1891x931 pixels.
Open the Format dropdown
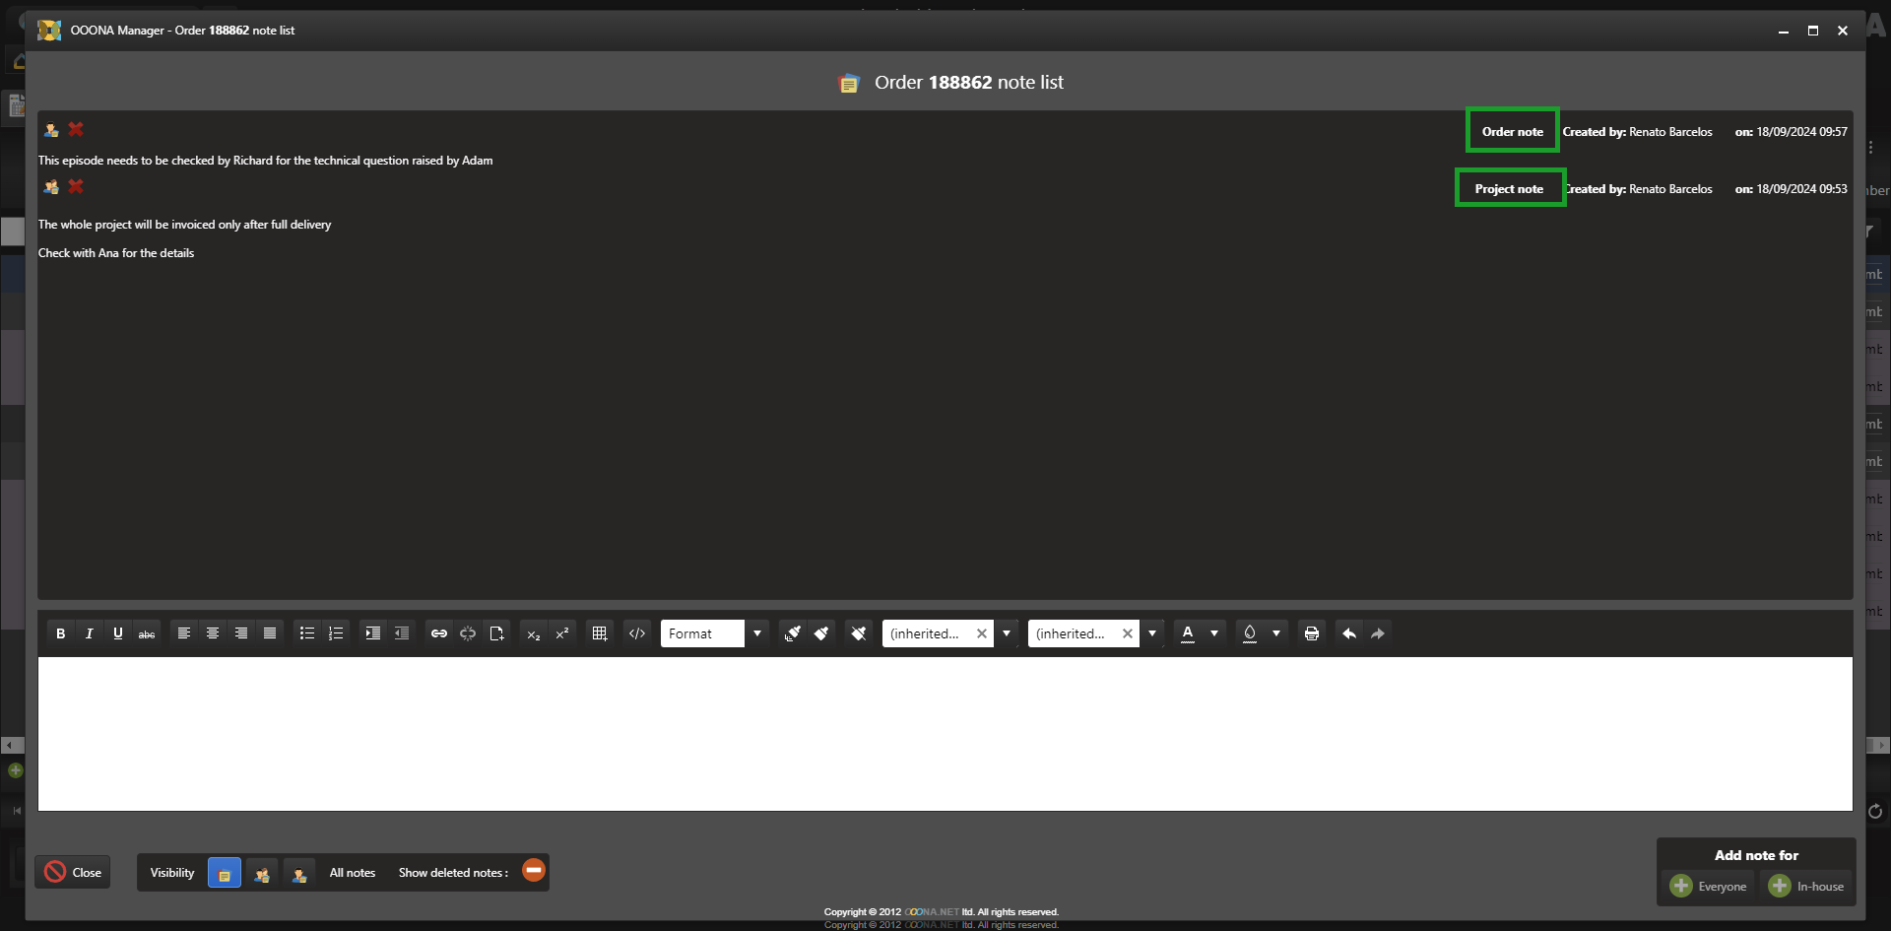point(756,633)
